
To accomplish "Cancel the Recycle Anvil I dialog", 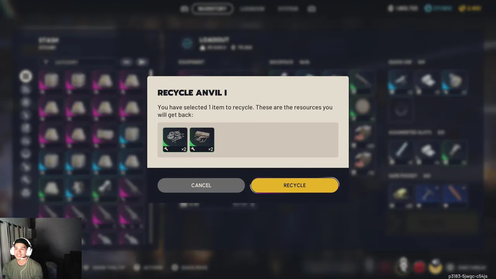I will [201, 185].
